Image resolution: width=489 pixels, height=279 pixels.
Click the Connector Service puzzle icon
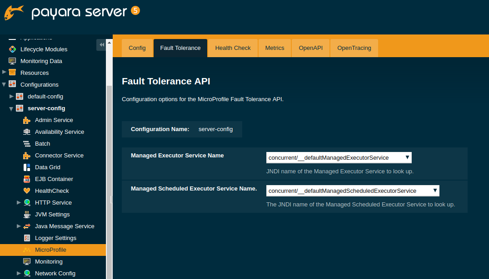click(x=27, y=156)
